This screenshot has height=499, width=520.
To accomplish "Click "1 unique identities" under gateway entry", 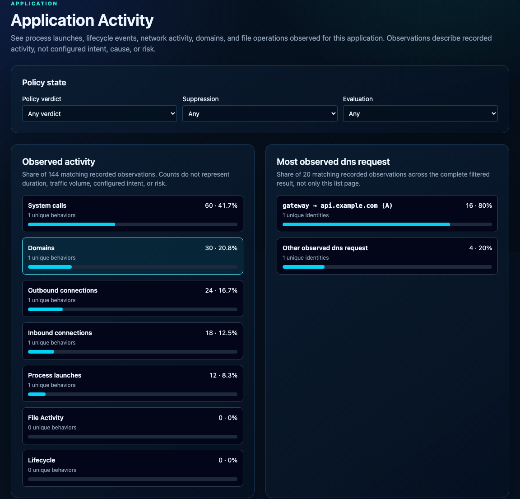I will pos(306,215).
